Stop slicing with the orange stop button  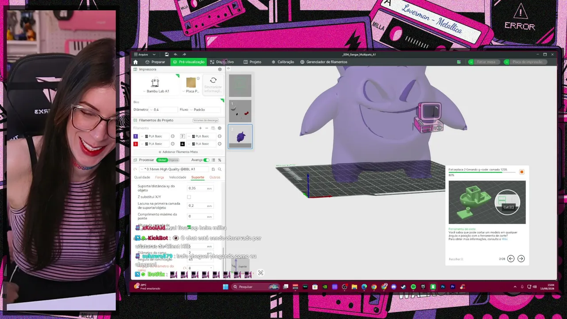[x=521, y=172]
